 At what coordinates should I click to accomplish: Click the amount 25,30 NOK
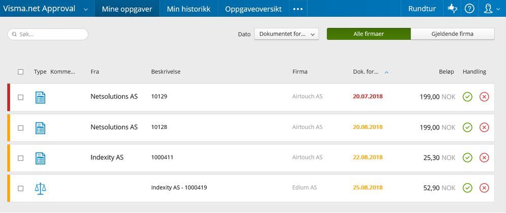point(439,158)
